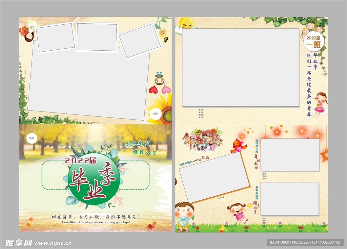
Task: Click the 乐观含笑 green text
Action: coord(138,144)
